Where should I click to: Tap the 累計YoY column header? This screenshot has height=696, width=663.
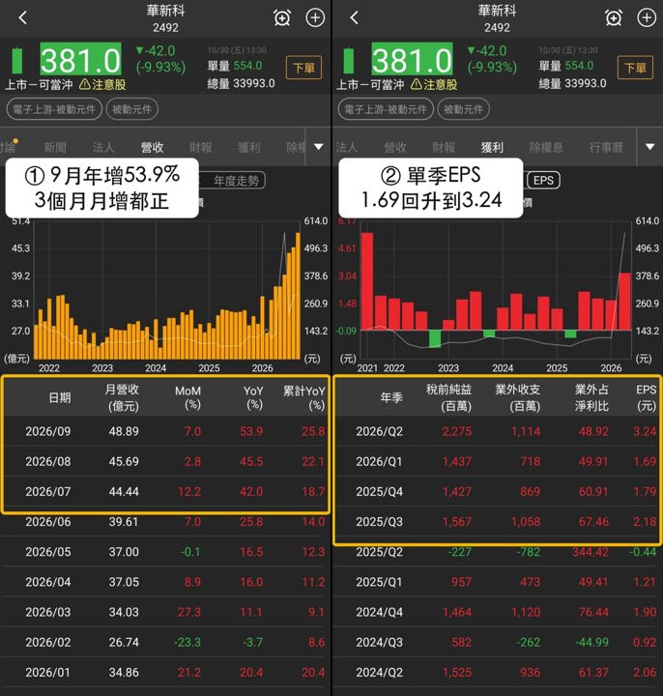click(304, 397)
